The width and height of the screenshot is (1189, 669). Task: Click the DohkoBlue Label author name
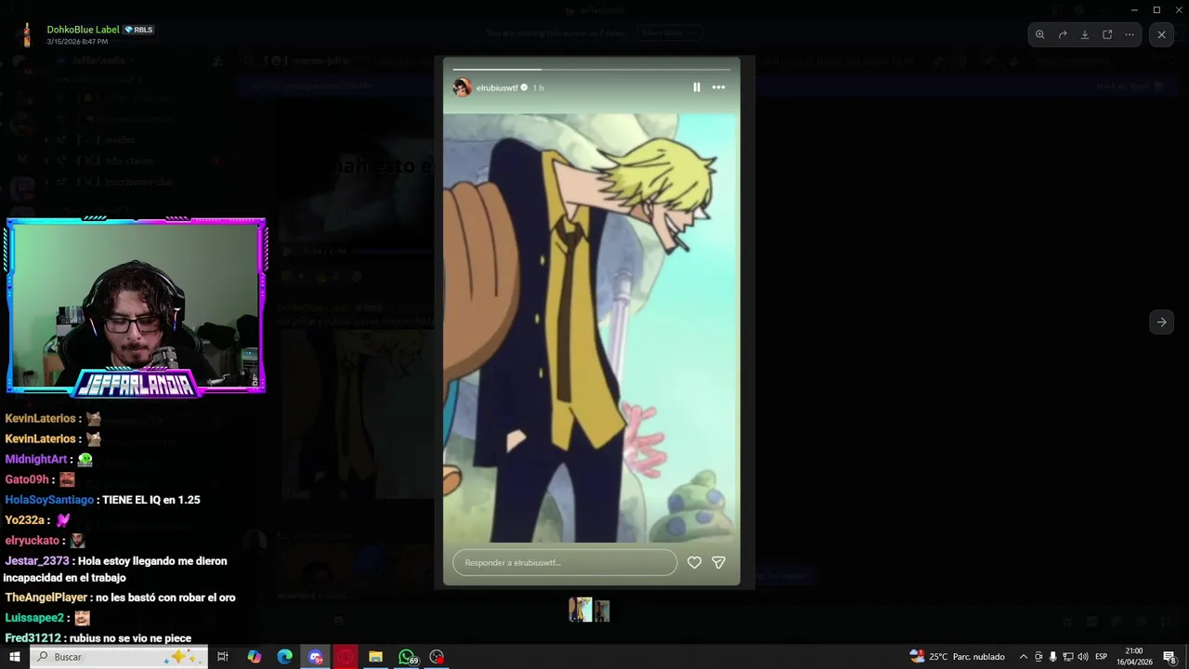(84, 30)
